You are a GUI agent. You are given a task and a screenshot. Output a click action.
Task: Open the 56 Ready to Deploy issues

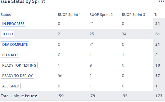[x=60, y=76]
